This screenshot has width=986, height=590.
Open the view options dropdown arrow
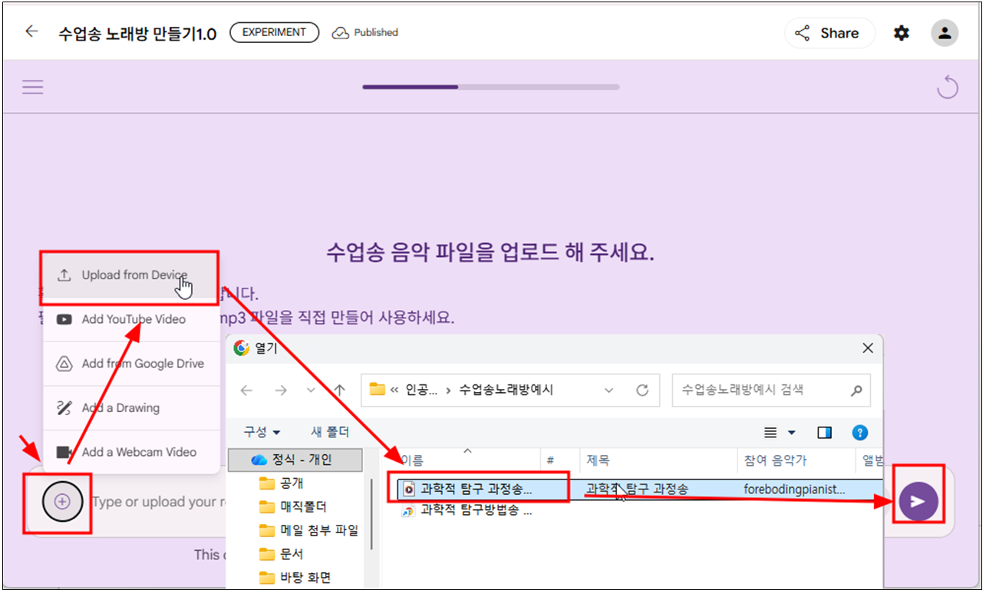792,433
